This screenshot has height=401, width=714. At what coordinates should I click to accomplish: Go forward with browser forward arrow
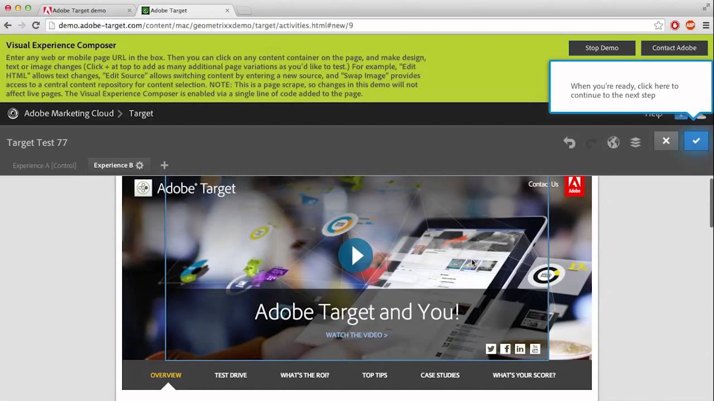click(22, 25)
